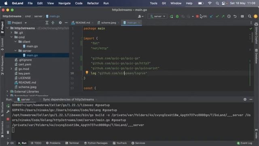Screen dimensions: 259x146
Task: Switch to scheme.jpeg editor tab
Action: click(108, 23)
